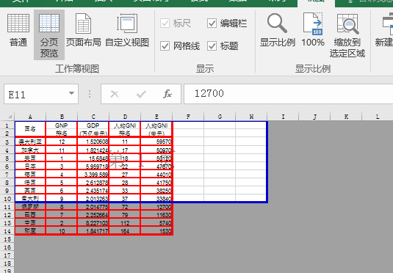Click the 日本 country cell
This screenshot has width=393, height=273.
tap(30, 167)
